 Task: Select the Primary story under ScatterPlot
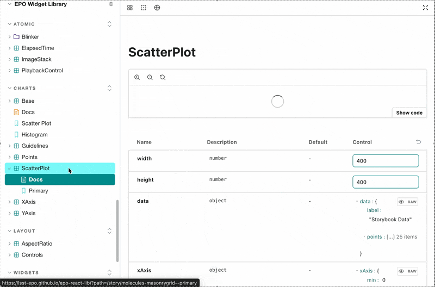pyautogui.click(x=38, y=191)
